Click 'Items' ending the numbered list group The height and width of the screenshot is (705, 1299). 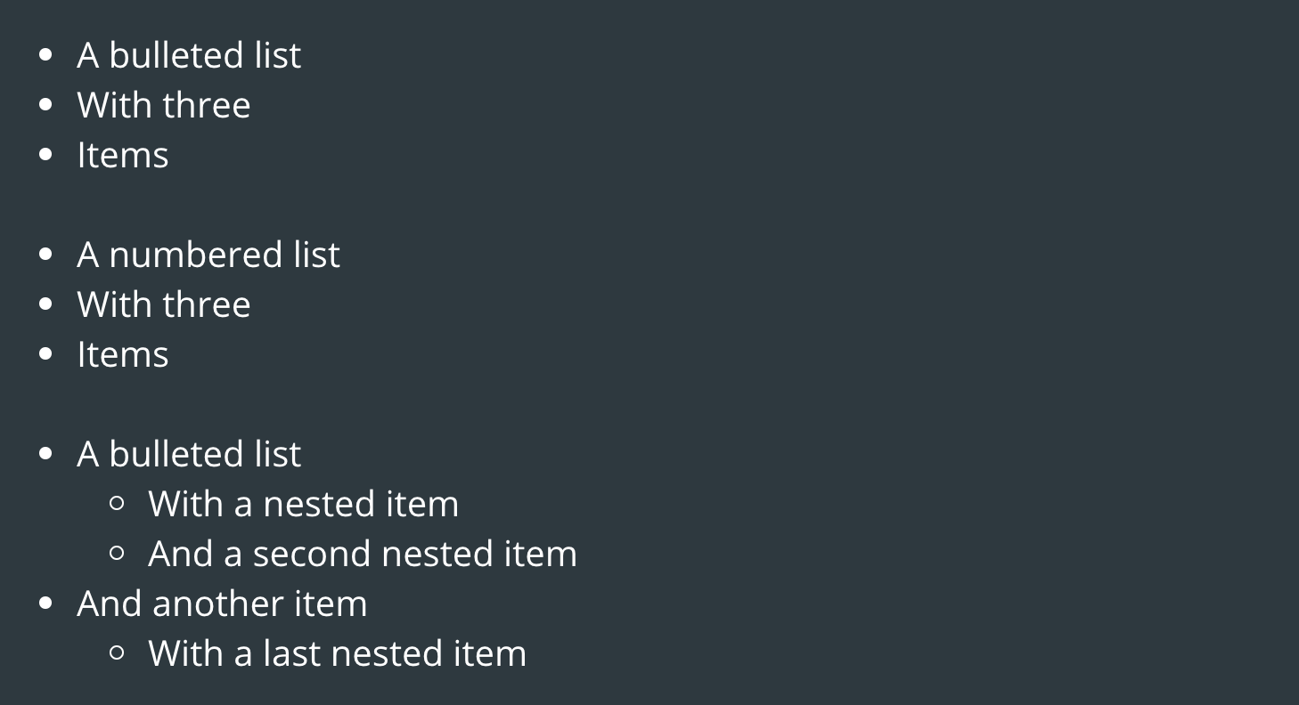pos(123,354)
